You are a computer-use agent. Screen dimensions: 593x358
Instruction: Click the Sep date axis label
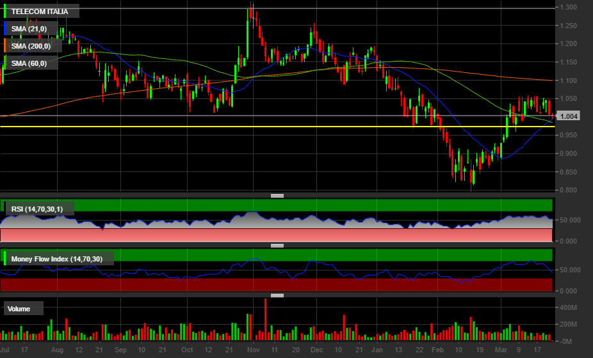pos(120,350)
